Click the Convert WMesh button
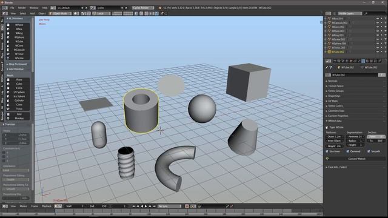388x218 pixels. pyautogui.click(x=356, y=159)
